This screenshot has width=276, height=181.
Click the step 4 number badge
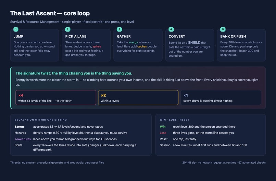[171, 29]
